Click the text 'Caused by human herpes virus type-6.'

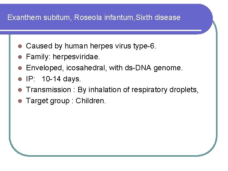(x=91, y=46)
